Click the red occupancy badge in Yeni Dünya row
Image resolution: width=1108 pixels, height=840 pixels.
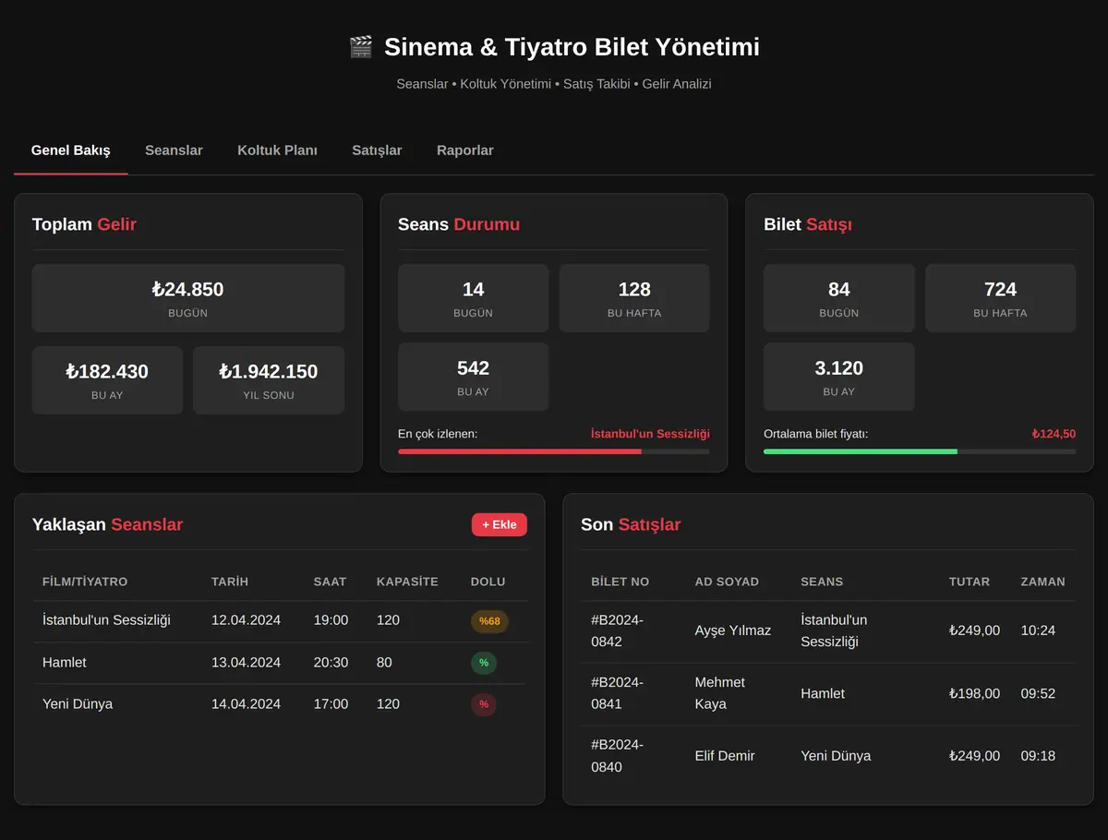point(484,704)
